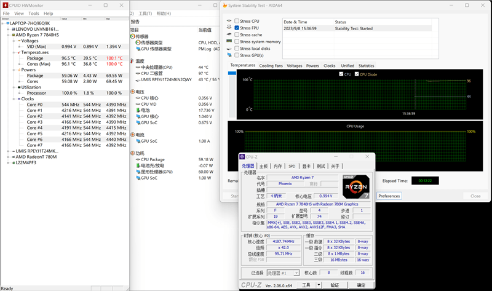Toggle the CPU Diode graph legend checkbox
The width and height of the screenshot is (492, 291).
pyautogui.click(x=357, y=74)
